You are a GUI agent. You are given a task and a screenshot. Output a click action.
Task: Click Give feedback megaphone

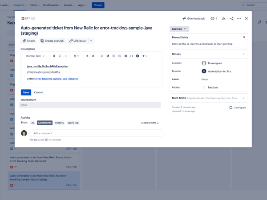194,19
